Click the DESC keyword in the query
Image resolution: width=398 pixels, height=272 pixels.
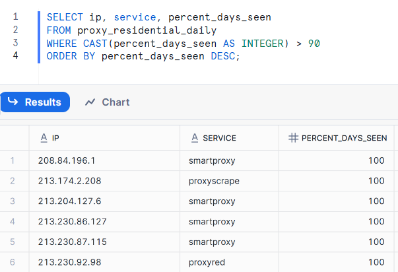(x=223, y=56)
